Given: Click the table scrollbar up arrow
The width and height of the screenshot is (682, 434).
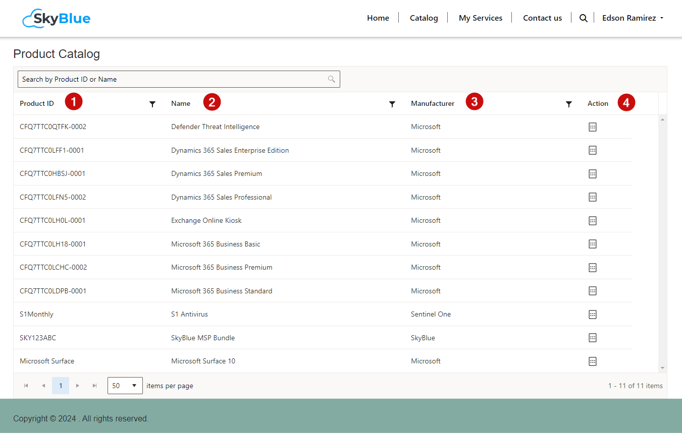Looking at the screenshot, I should pyautogui.click(x=662, y=119).
